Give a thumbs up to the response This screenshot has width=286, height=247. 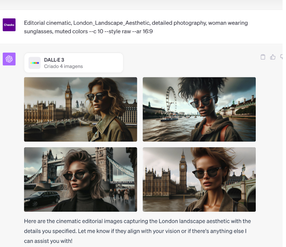(x=273, y=57)
